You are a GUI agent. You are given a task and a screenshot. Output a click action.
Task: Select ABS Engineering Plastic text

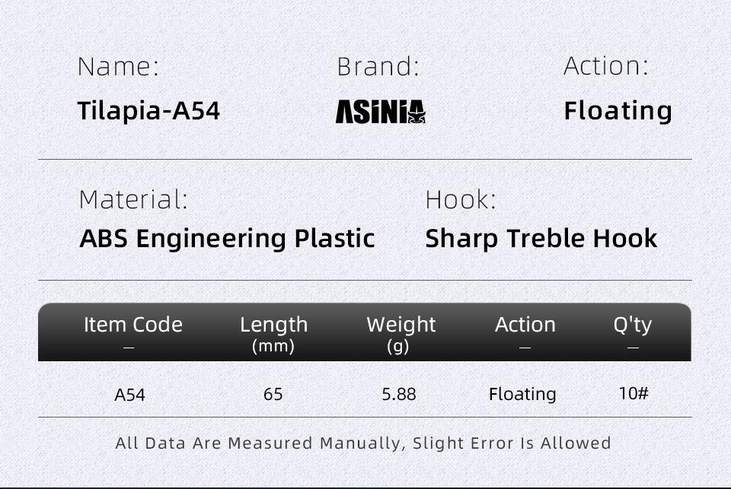[x=227, y=239]
